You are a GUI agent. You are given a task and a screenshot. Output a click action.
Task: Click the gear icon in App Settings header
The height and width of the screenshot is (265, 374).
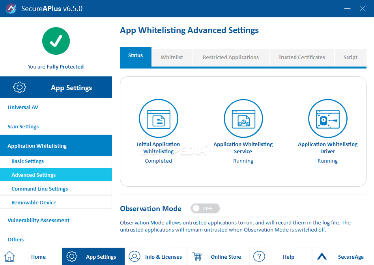pos(20,87)
